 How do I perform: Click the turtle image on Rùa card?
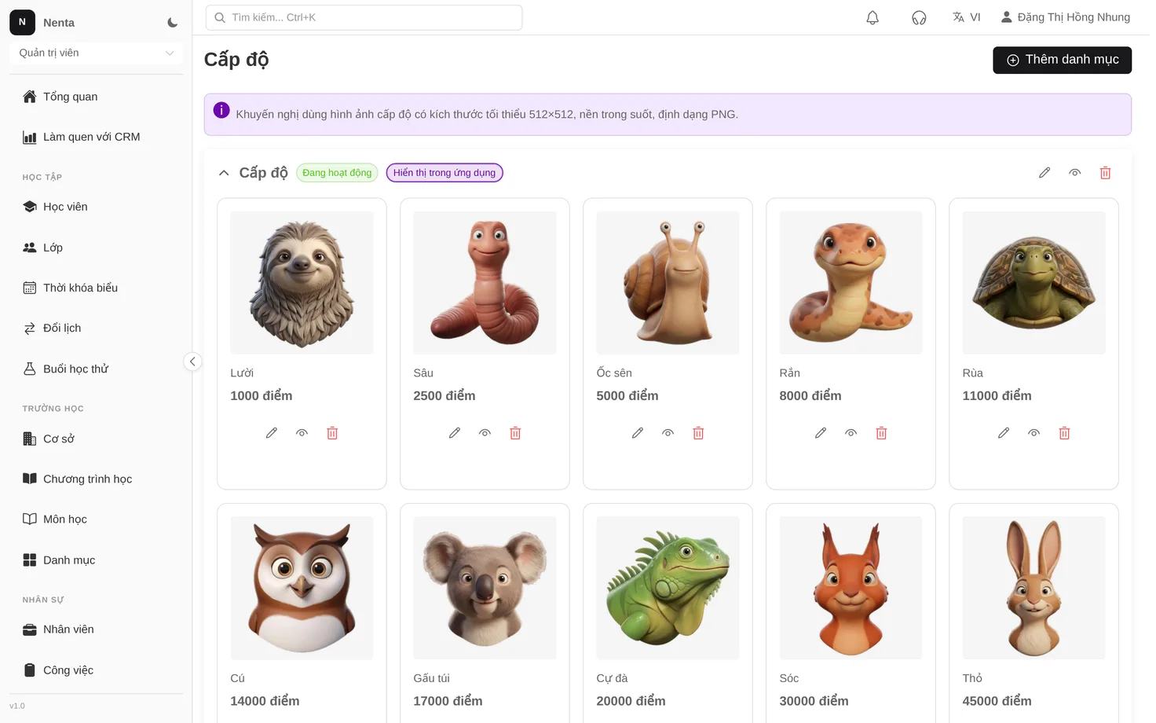pyautogui.click(x=1033, y=283)
